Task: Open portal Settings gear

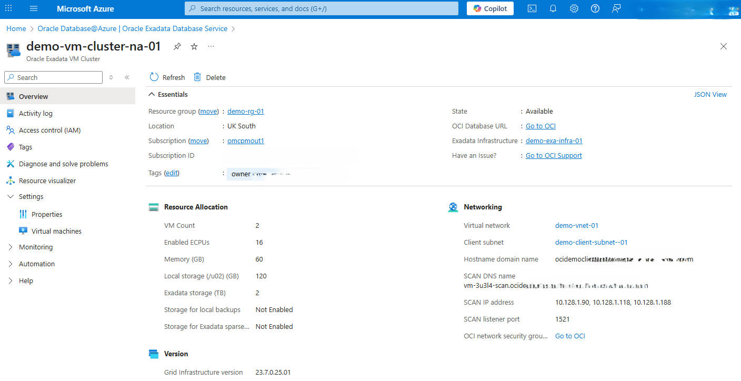Action: tap(574, 8)
